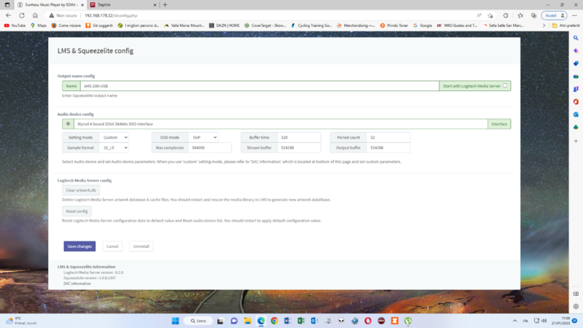Expand the Setting mode dropdown
Image resolution: width=583 pixels, height=328 pixels.
click(114, 137)
